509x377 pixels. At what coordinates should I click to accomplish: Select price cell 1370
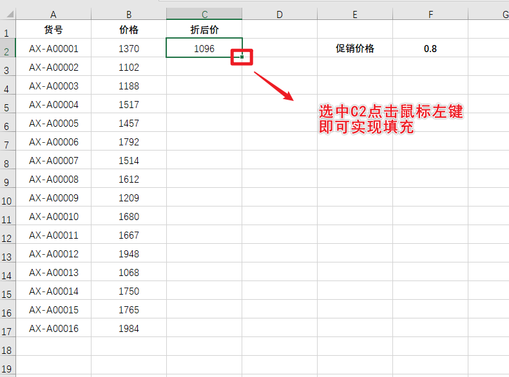pyautogui.click(x=129, y=48)
